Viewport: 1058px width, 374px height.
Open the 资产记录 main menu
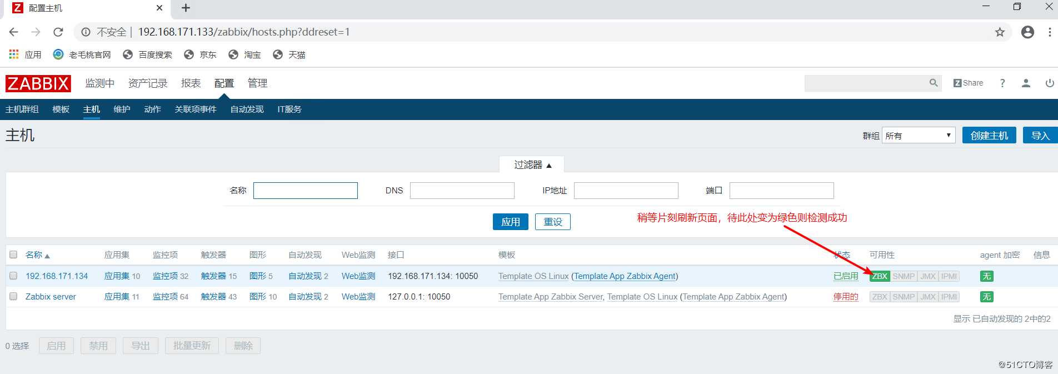pos(148,83)
